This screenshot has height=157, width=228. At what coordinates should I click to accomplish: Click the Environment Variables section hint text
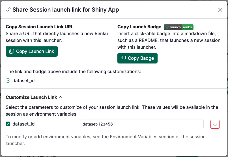click(x=105, y=140)
